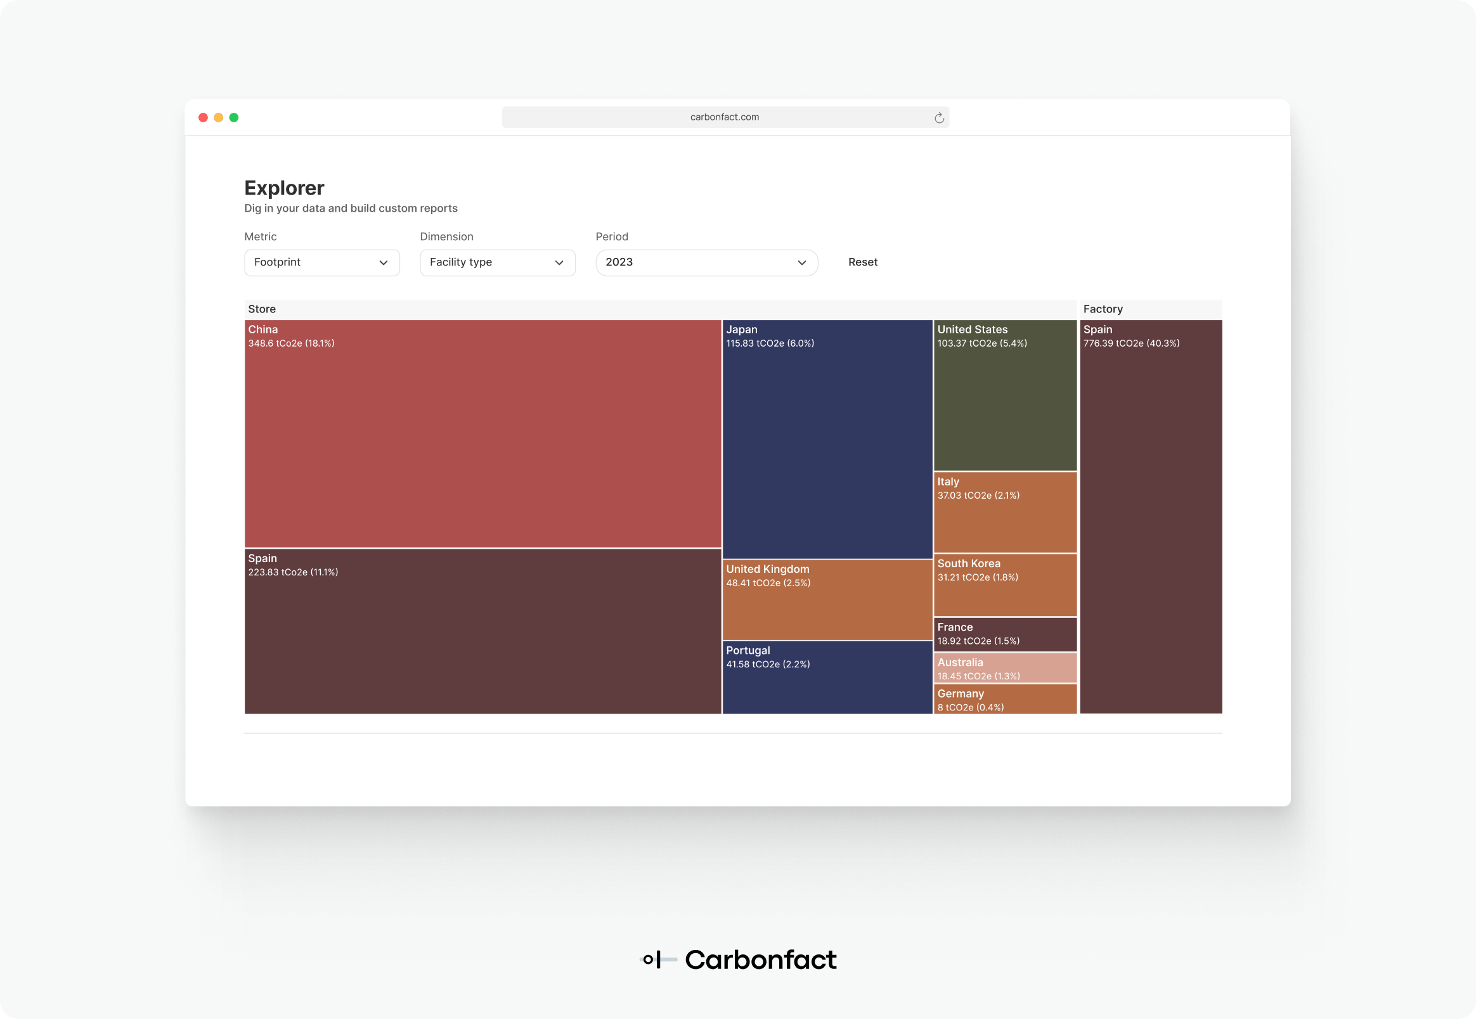Open the Metric Footprint dropdown
Screen dimensions: 1476x1019
coord(322,262)
